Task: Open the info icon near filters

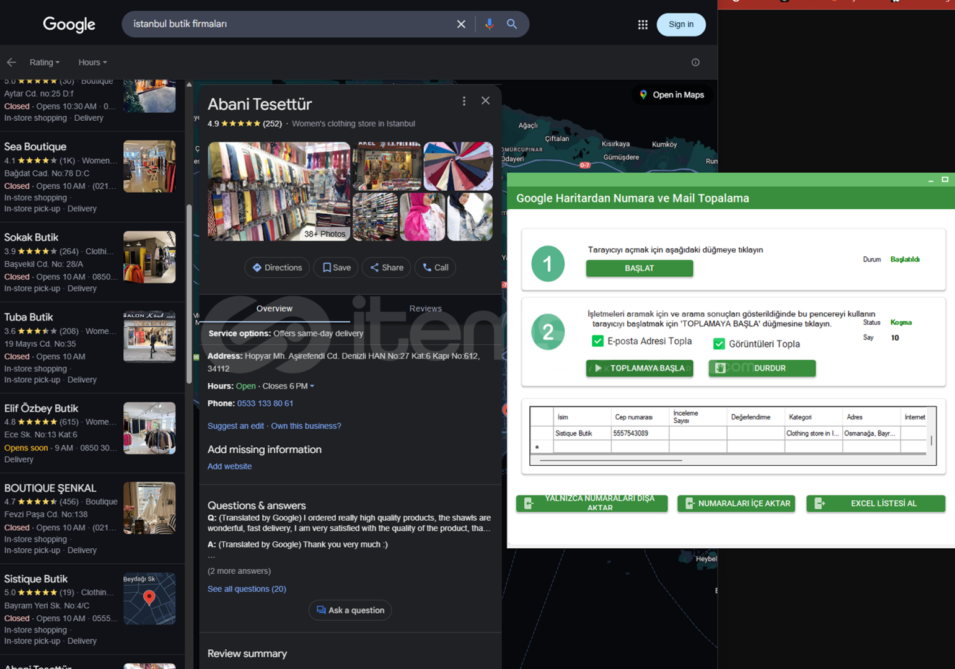Action: coord(695,62)
